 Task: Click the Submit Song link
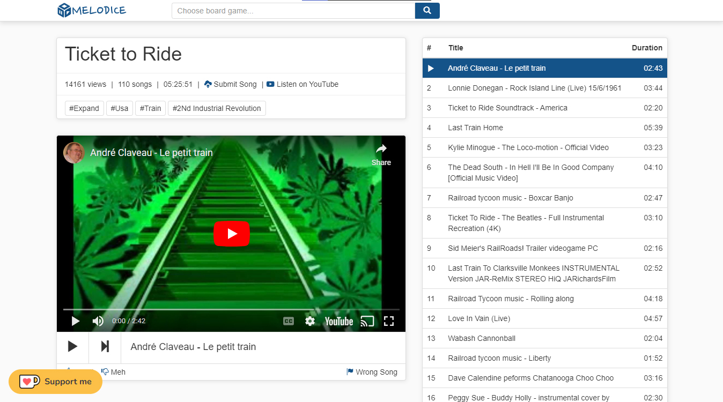pos(231,84)
